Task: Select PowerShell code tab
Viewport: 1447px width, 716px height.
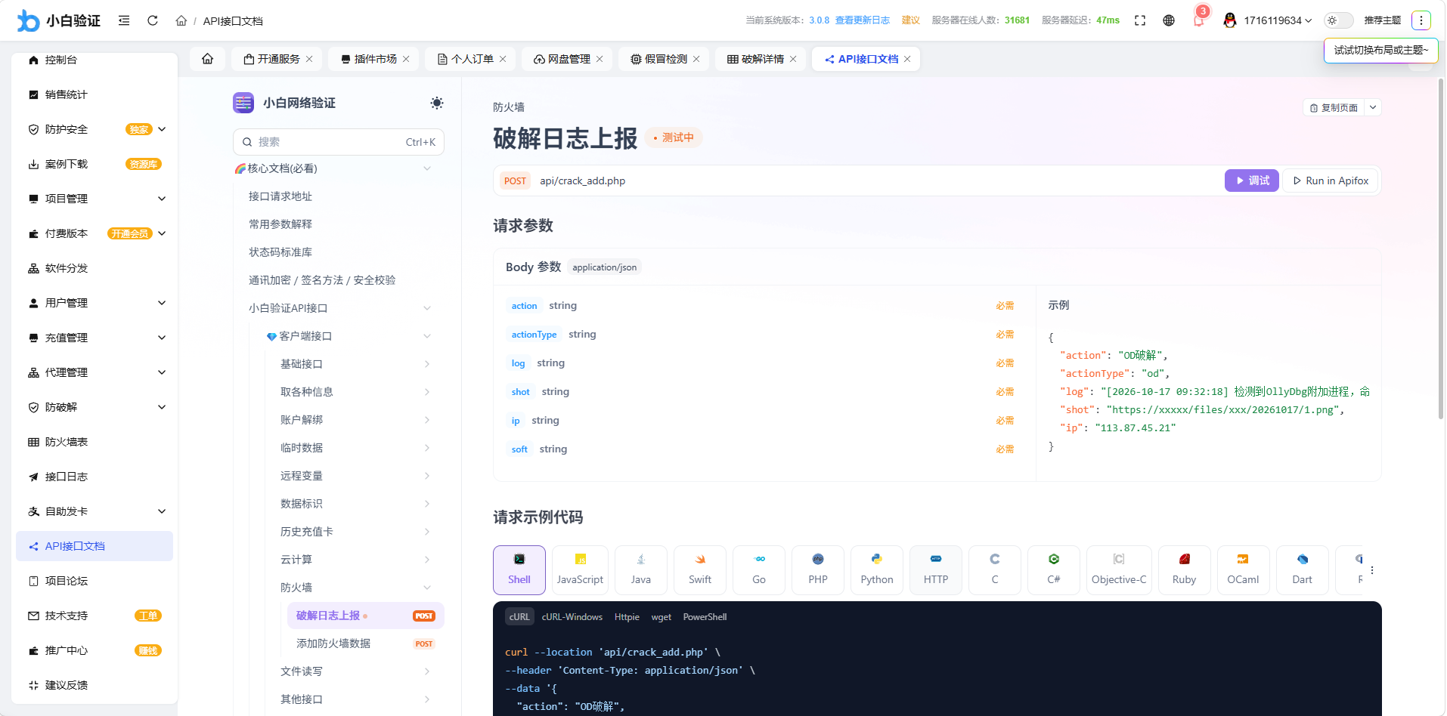Action: click(705, 617)
